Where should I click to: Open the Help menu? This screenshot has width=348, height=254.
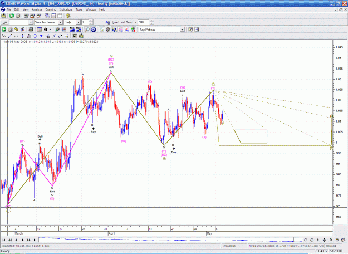[102, 9]
